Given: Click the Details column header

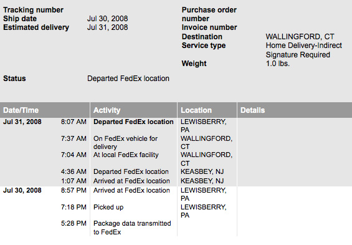Looking at the screenshot, I should tap(252, 110).
